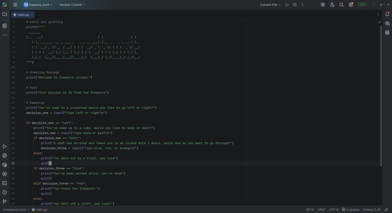Click the '# ASCII art greeting' comment
The image size is (392, 213).
(44, 22)
